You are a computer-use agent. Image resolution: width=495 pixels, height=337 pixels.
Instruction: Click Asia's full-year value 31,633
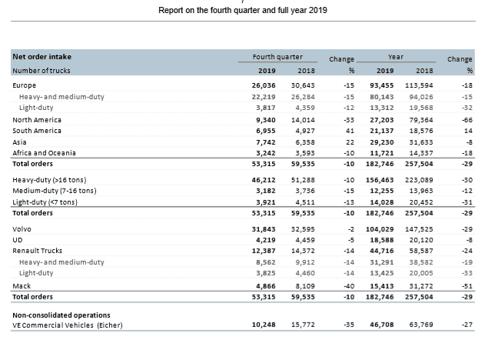click(421, 142)
